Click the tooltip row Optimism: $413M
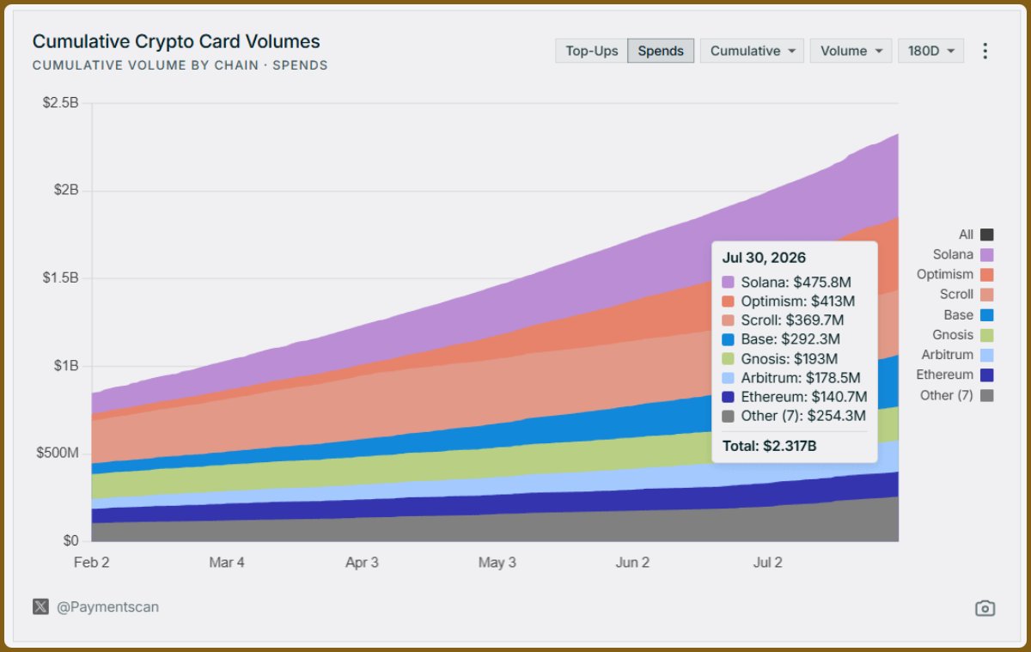 (x=789, y=301)
